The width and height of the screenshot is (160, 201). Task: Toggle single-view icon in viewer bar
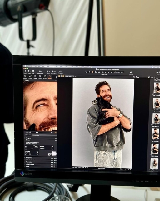click(61, 76)
